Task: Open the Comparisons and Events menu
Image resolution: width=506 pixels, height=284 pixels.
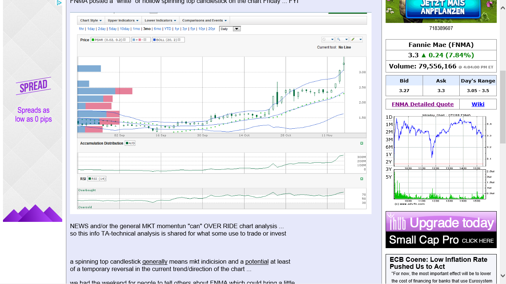Action: click(205, 20)
